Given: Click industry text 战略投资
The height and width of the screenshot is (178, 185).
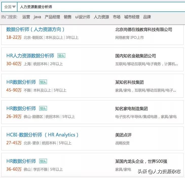Looking at the screenshot, I should (122, 143).
